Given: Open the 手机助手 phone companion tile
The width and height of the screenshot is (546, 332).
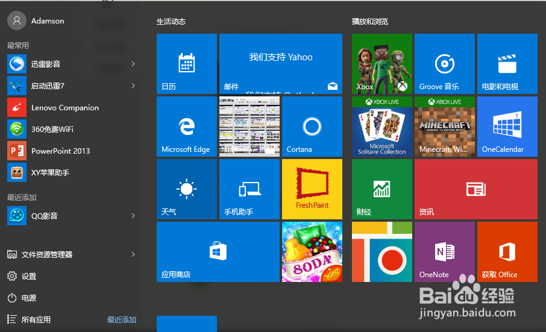Looking at the screenshot, I should click(x=249, y=189).
